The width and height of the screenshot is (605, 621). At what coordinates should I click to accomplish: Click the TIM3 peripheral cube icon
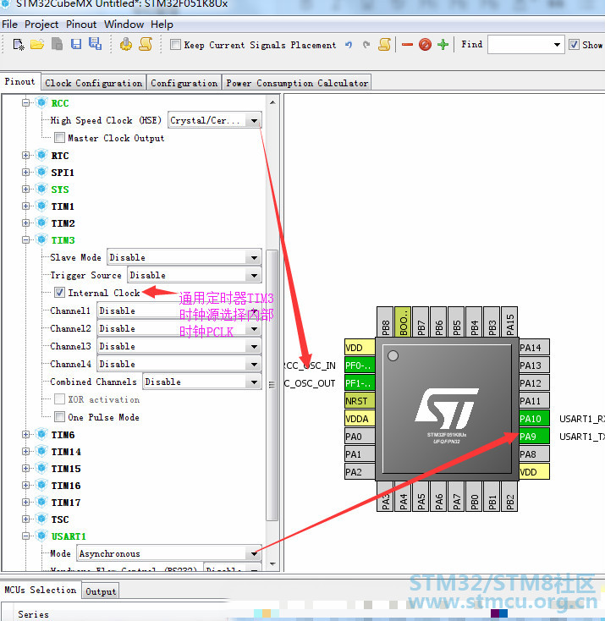[41, 239]
